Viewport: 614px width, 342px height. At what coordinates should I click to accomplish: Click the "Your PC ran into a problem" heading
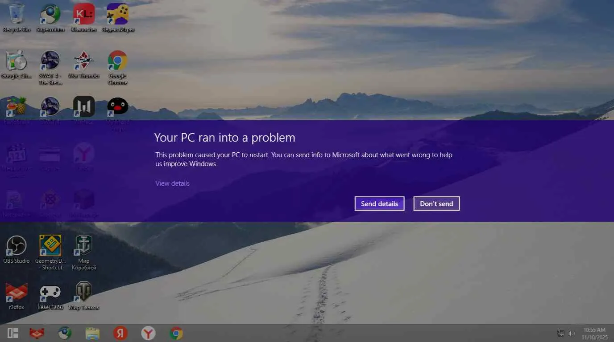[x=225, y=138]
